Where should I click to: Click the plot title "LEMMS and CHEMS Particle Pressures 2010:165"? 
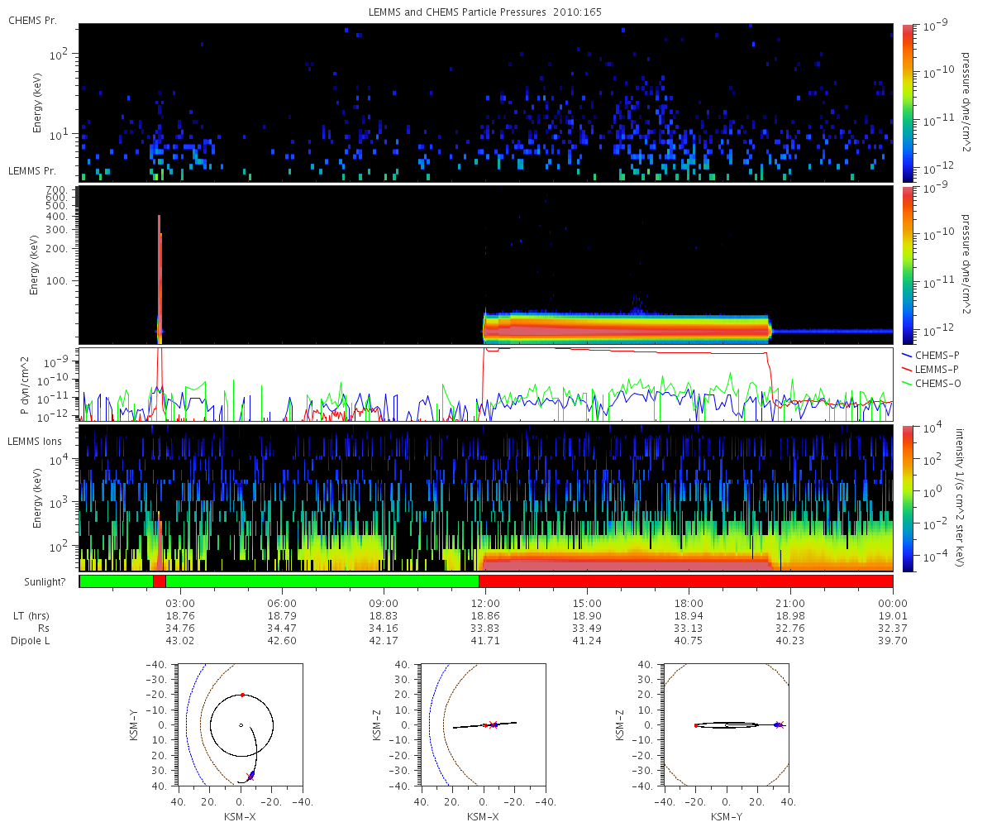tap(486, 12)
